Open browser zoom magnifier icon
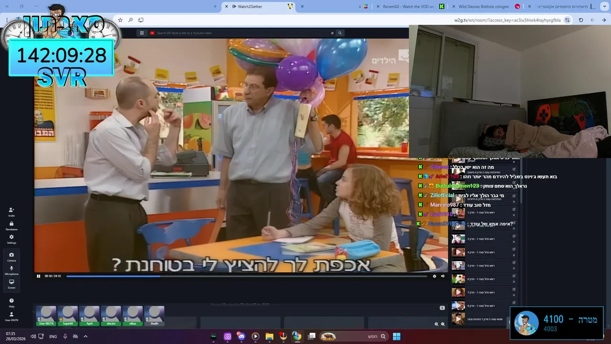 point(130,20)
